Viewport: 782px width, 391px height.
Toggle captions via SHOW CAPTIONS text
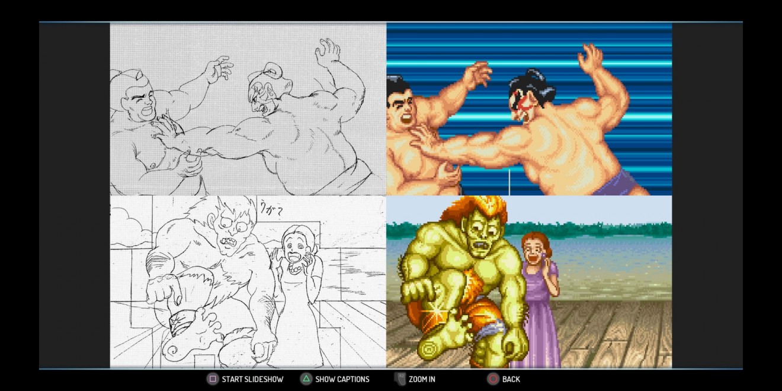pos(342,379)
